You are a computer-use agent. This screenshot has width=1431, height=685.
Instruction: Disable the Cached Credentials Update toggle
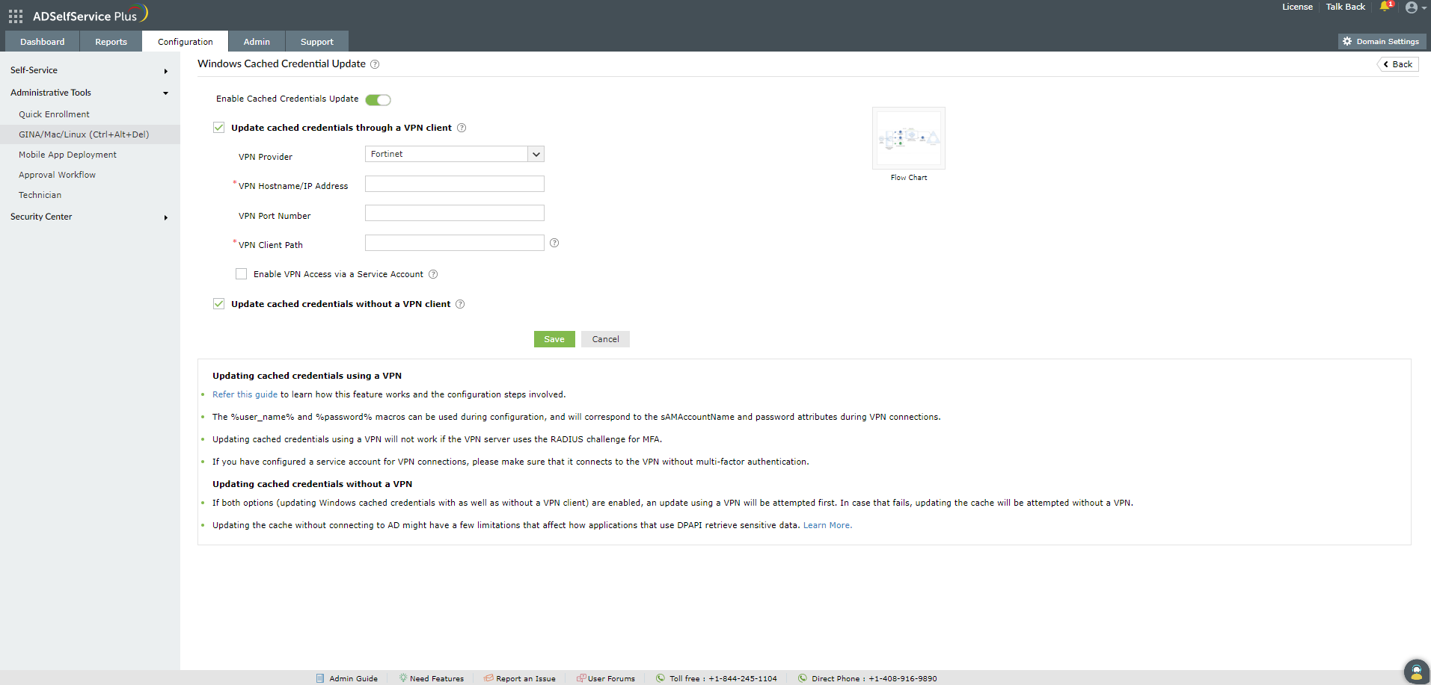[x=379, y=99]
